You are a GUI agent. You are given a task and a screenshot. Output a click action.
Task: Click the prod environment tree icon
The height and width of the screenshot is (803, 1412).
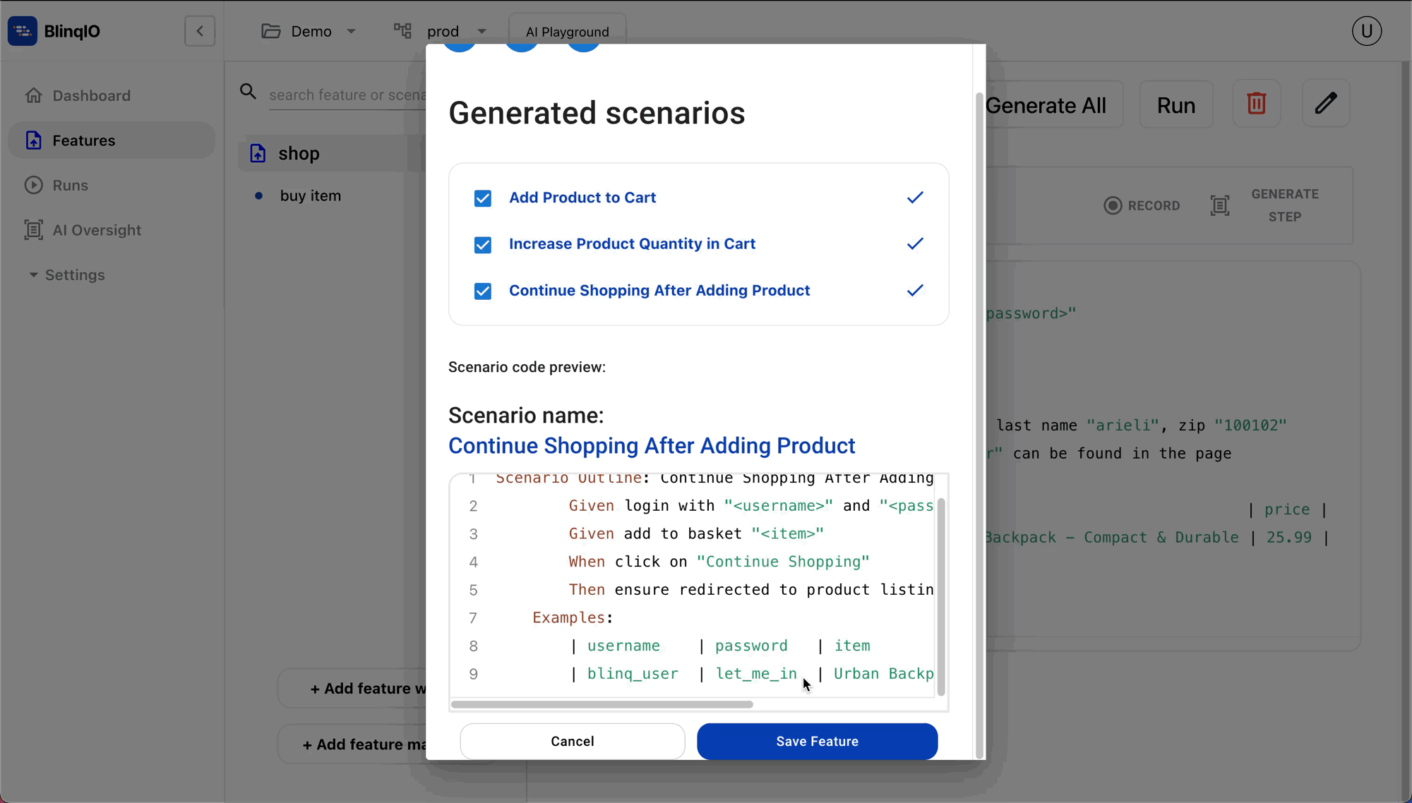point(402,31)
